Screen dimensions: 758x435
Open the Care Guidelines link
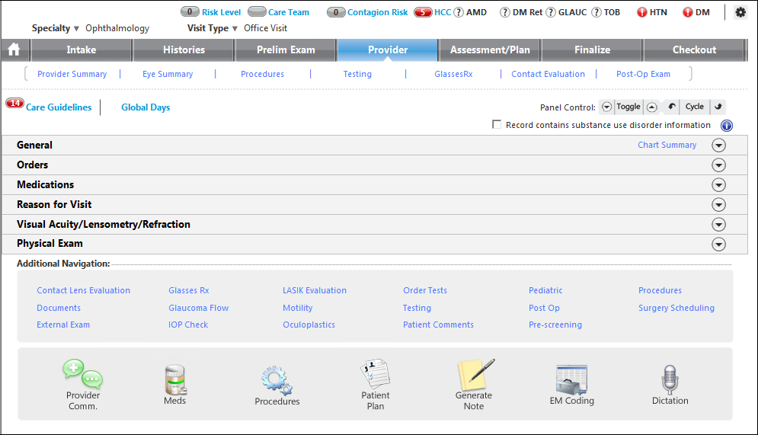(59, 107)
